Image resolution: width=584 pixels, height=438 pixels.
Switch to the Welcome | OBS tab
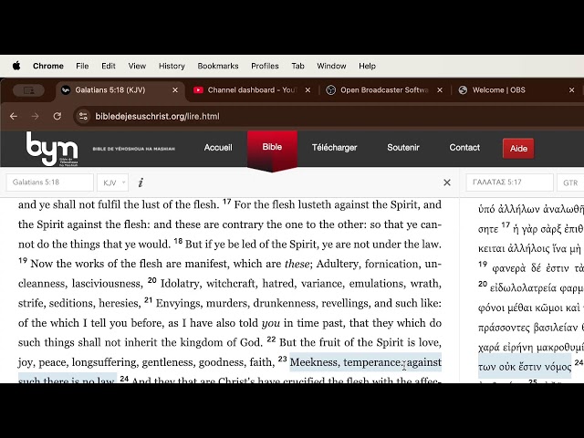pyautogui.click(x=499, y=90)
